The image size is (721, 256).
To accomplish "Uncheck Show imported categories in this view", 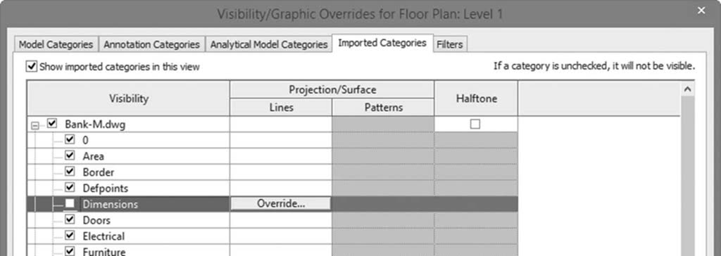I will click(31, 67).
